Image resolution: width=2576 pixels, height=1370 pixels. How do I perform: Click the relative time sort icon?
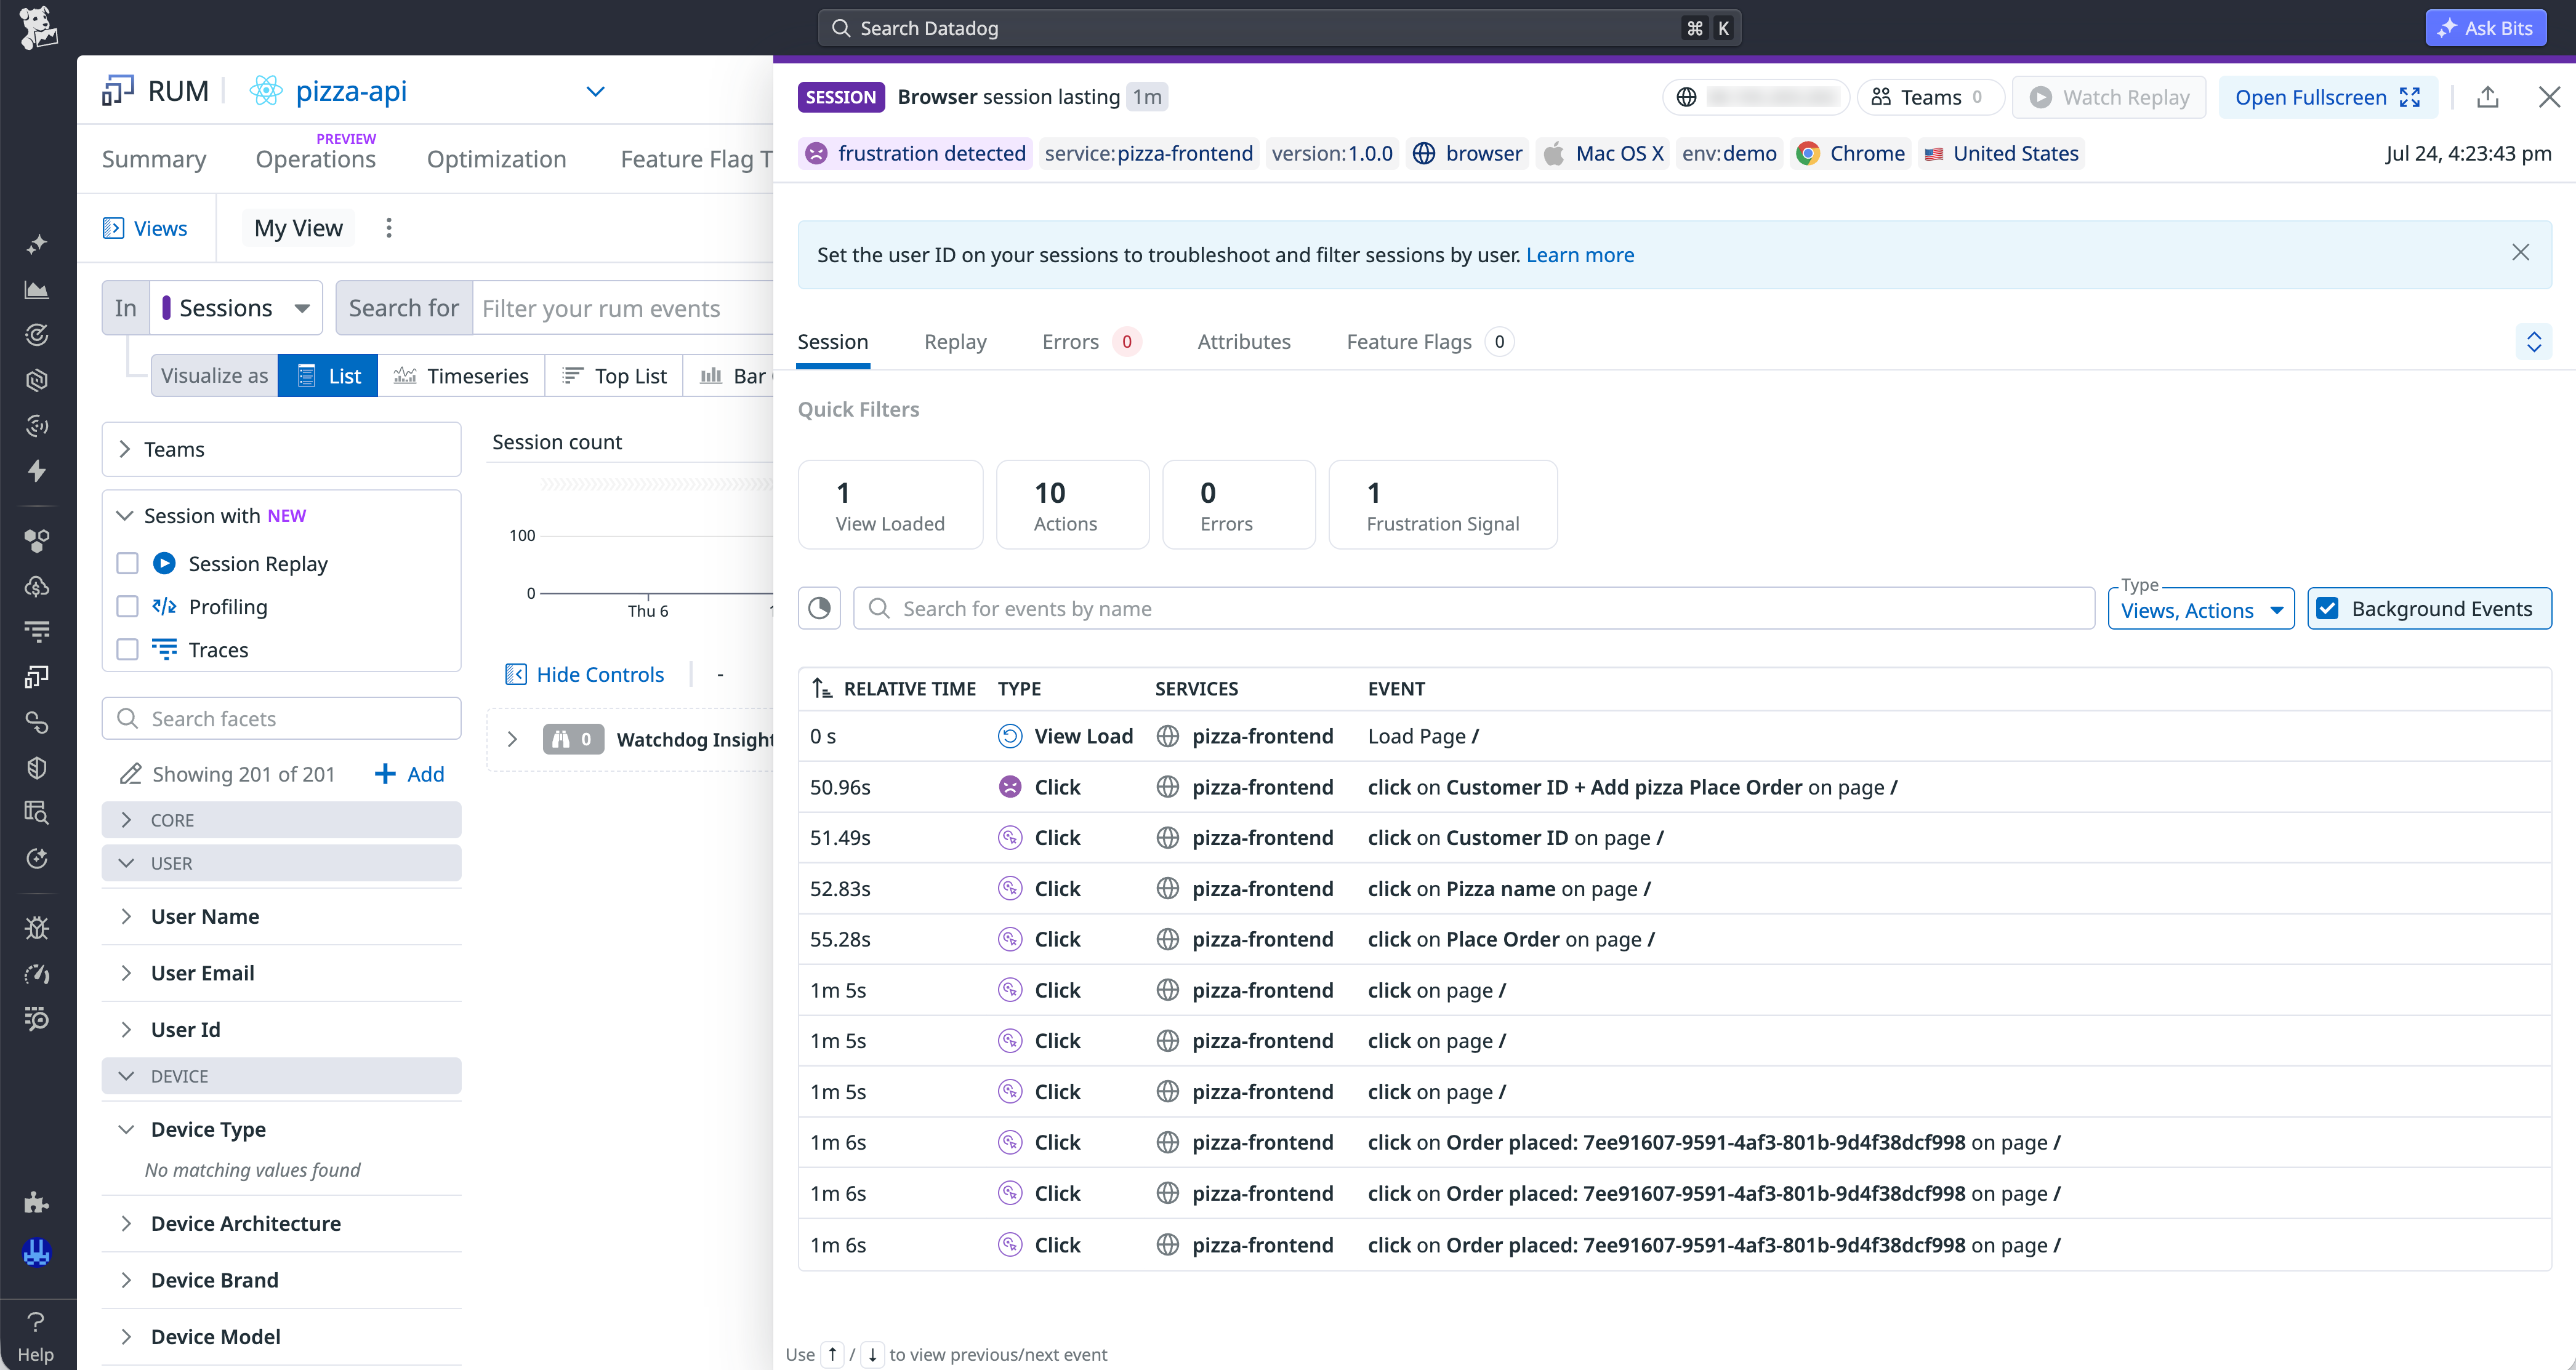click(x=822, y=689)
